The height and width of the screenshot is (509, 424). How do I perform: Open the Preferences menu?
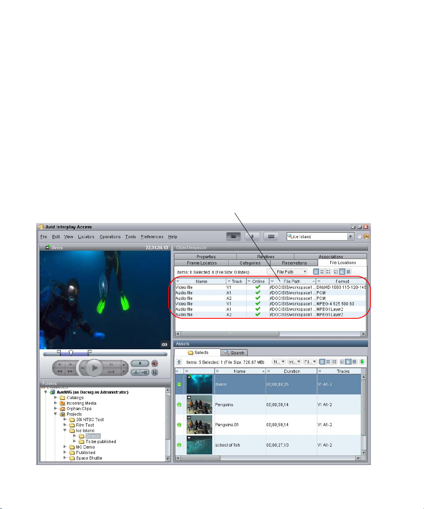(x=152, y=237)
